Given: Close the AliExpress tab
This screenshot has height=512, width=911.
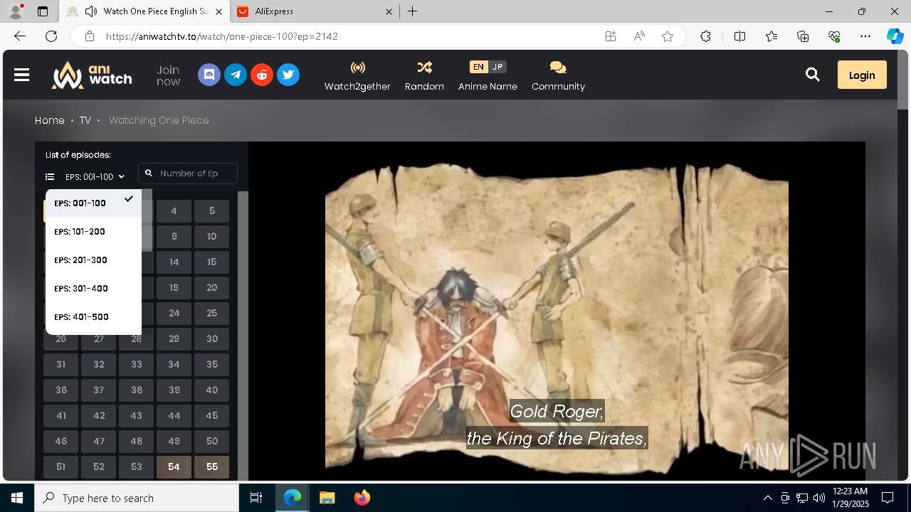Looking at the screenshot, I should click(389, 11).
